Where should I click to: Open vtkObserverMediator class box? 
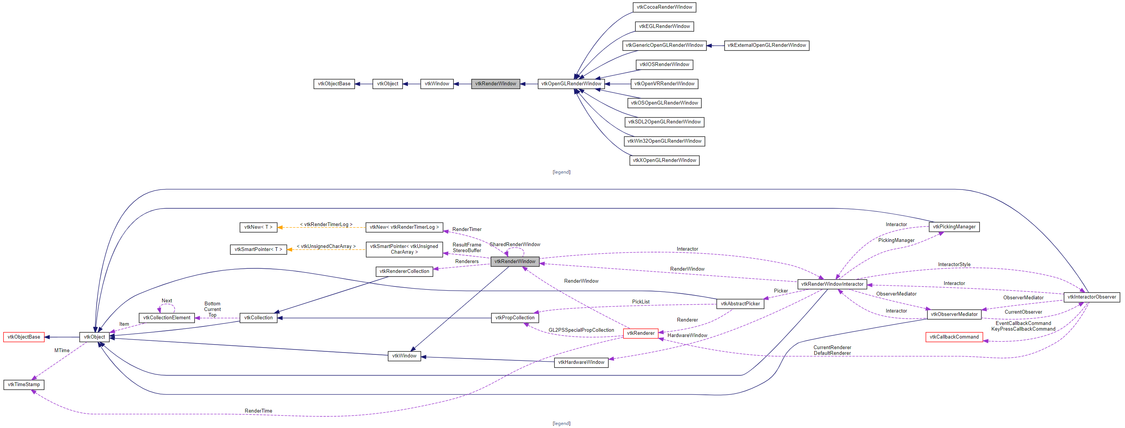click(954, 314)
